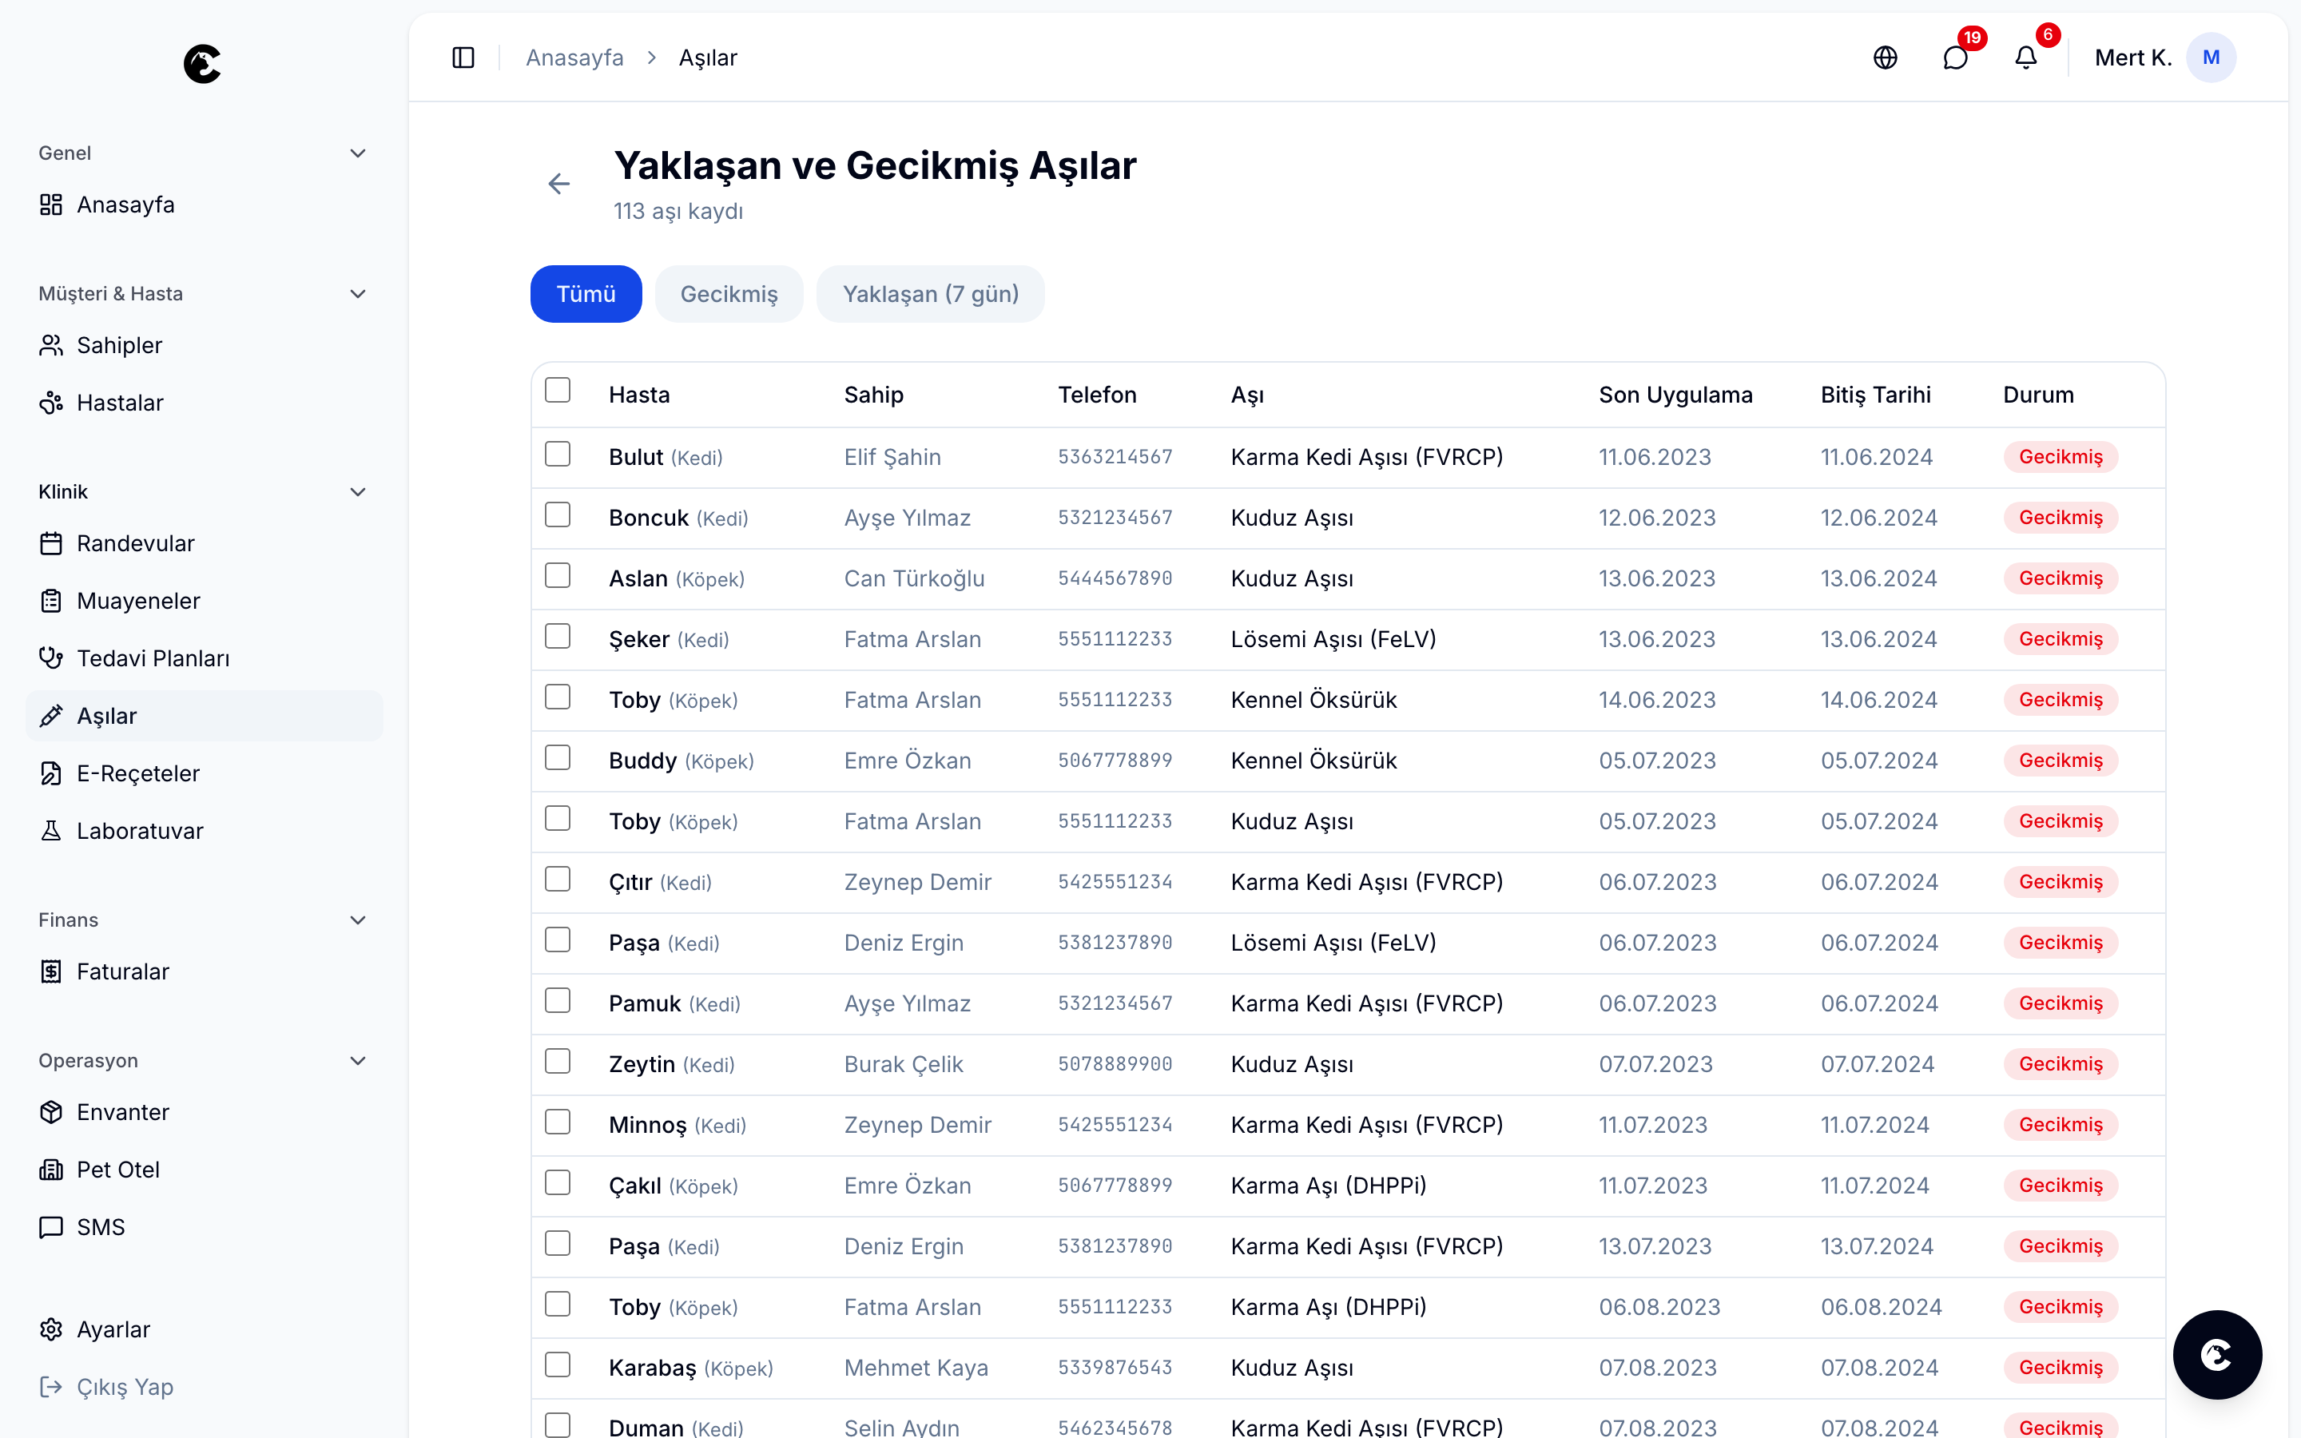The height and width of the screenshot is (1438, 2301).
Task: Click the Envanter box icon
Action: pyautogui.click(x=51, y=1112)
